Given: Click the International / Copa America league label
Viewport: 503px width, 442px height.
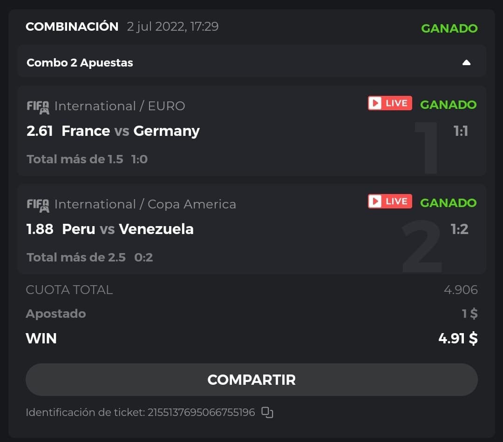Looking at the screenshot, I should point(145,204).
